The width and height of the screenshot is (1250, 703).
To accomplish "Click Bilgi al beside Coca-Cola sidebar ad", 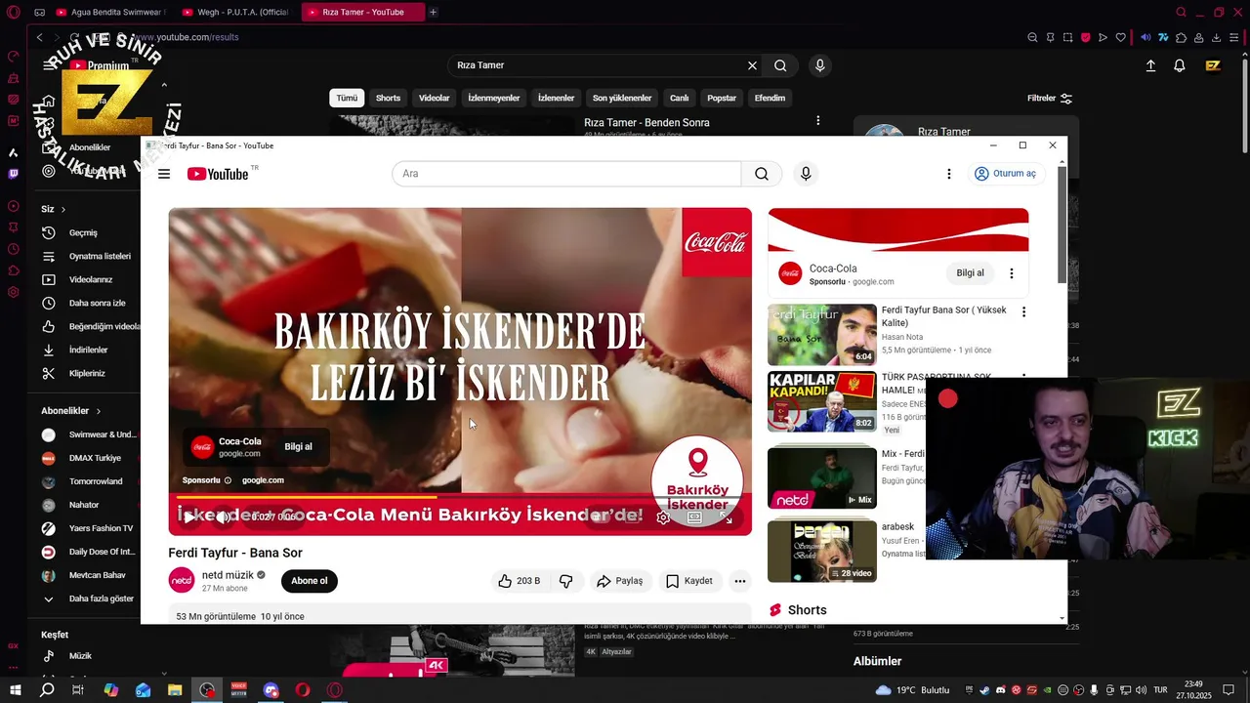I will 970,273.
